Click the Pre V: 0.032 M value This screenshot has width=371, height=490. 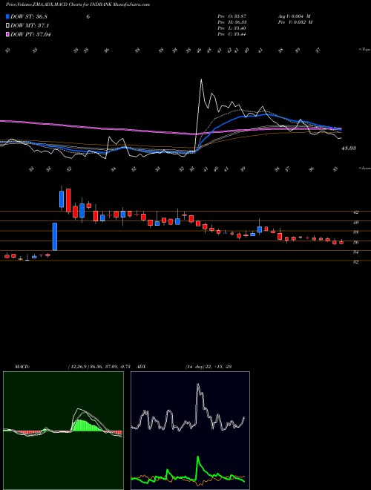(295, 22)
